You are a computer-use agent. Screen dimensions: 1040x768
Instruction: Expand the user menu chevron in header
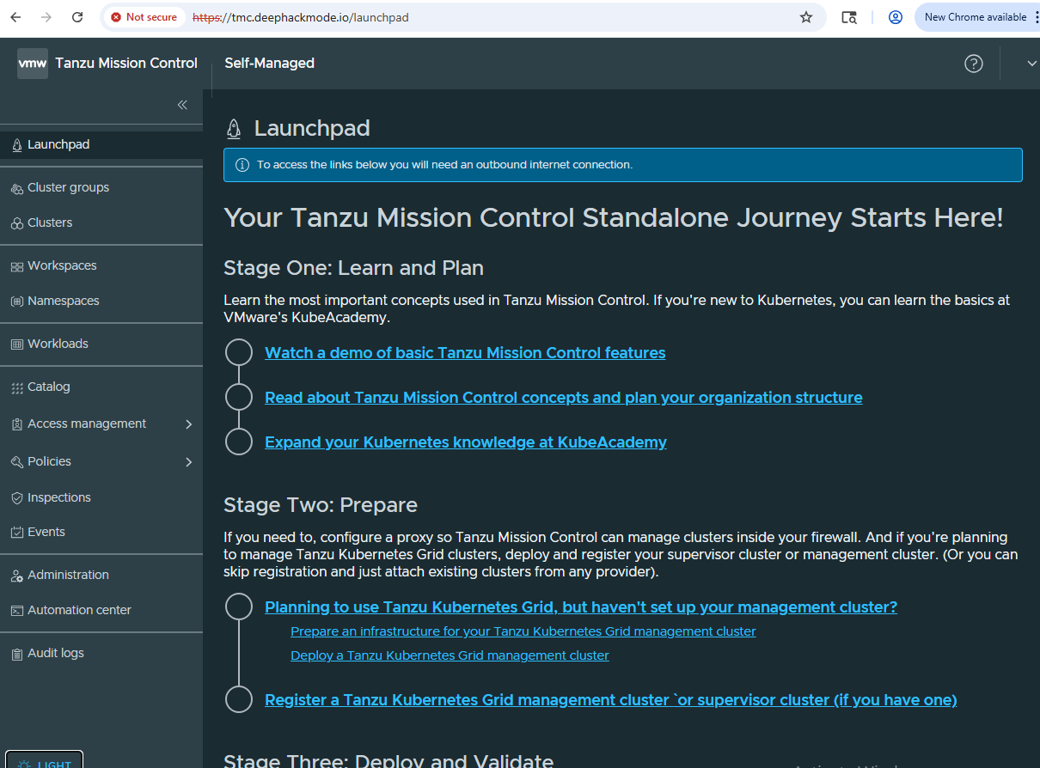click(x=1031, y=64)
